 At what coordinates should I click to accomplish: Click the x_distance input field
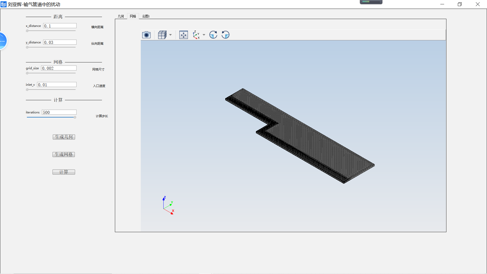pyautogui.click(x=60, y=25)
